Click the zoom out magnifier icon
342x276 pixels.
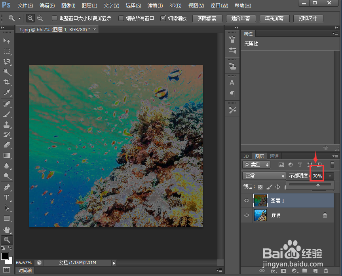tap(40, 18)
